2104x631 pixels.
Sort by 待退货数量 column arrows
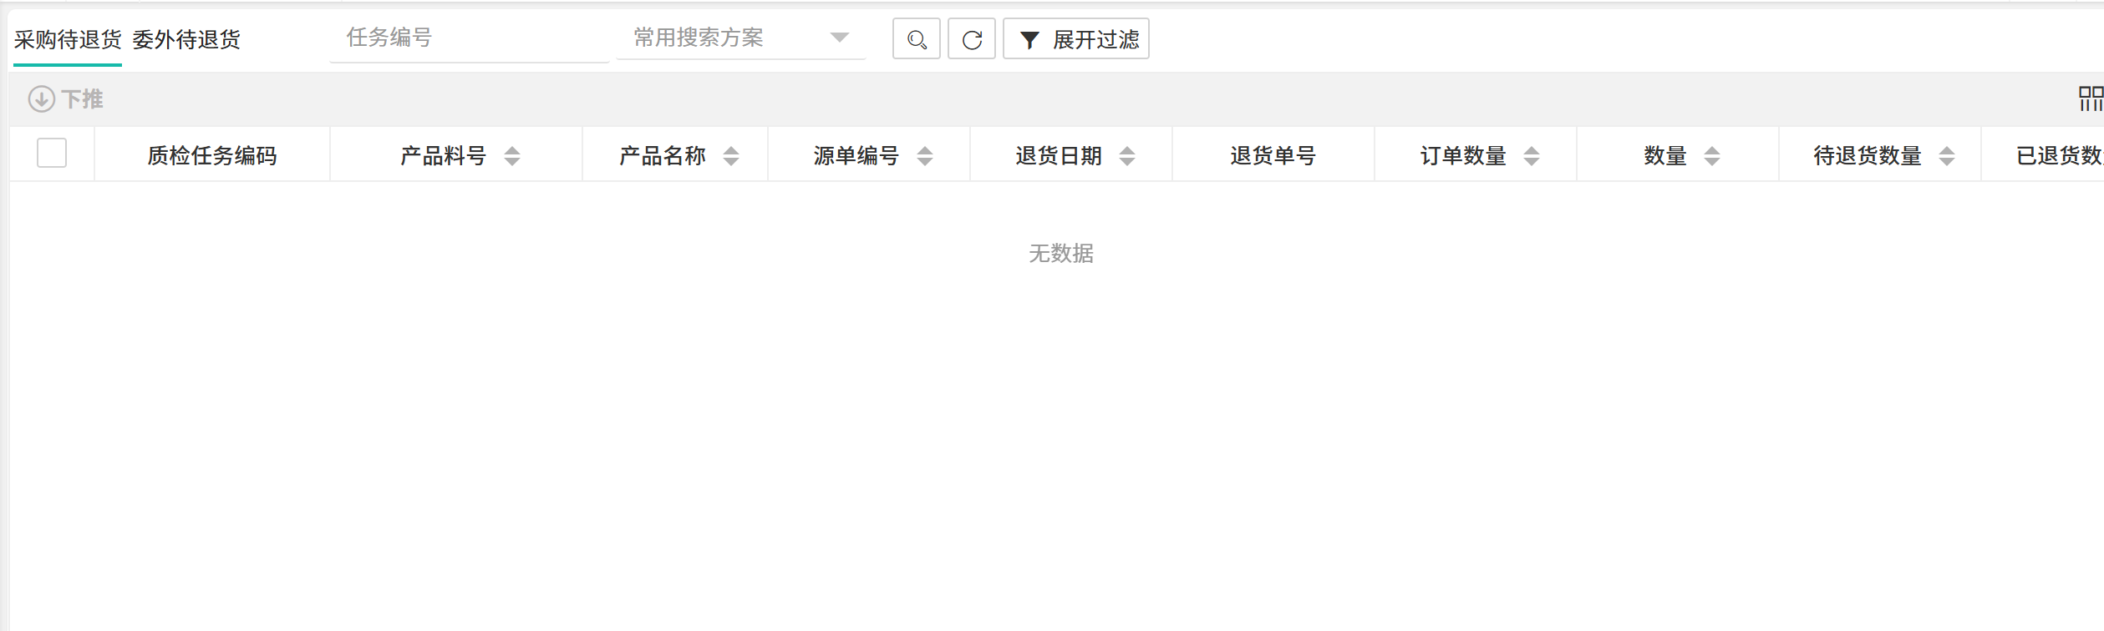tap(1947, 156)
